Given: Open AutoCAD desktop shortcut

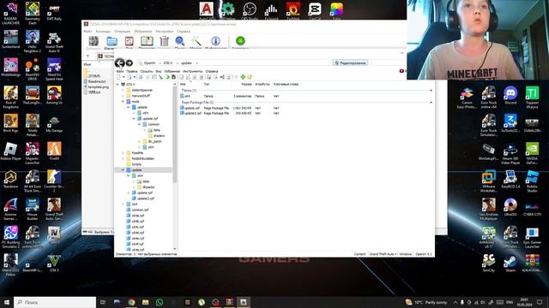Looking at the screenshot, I should (207, 10).
